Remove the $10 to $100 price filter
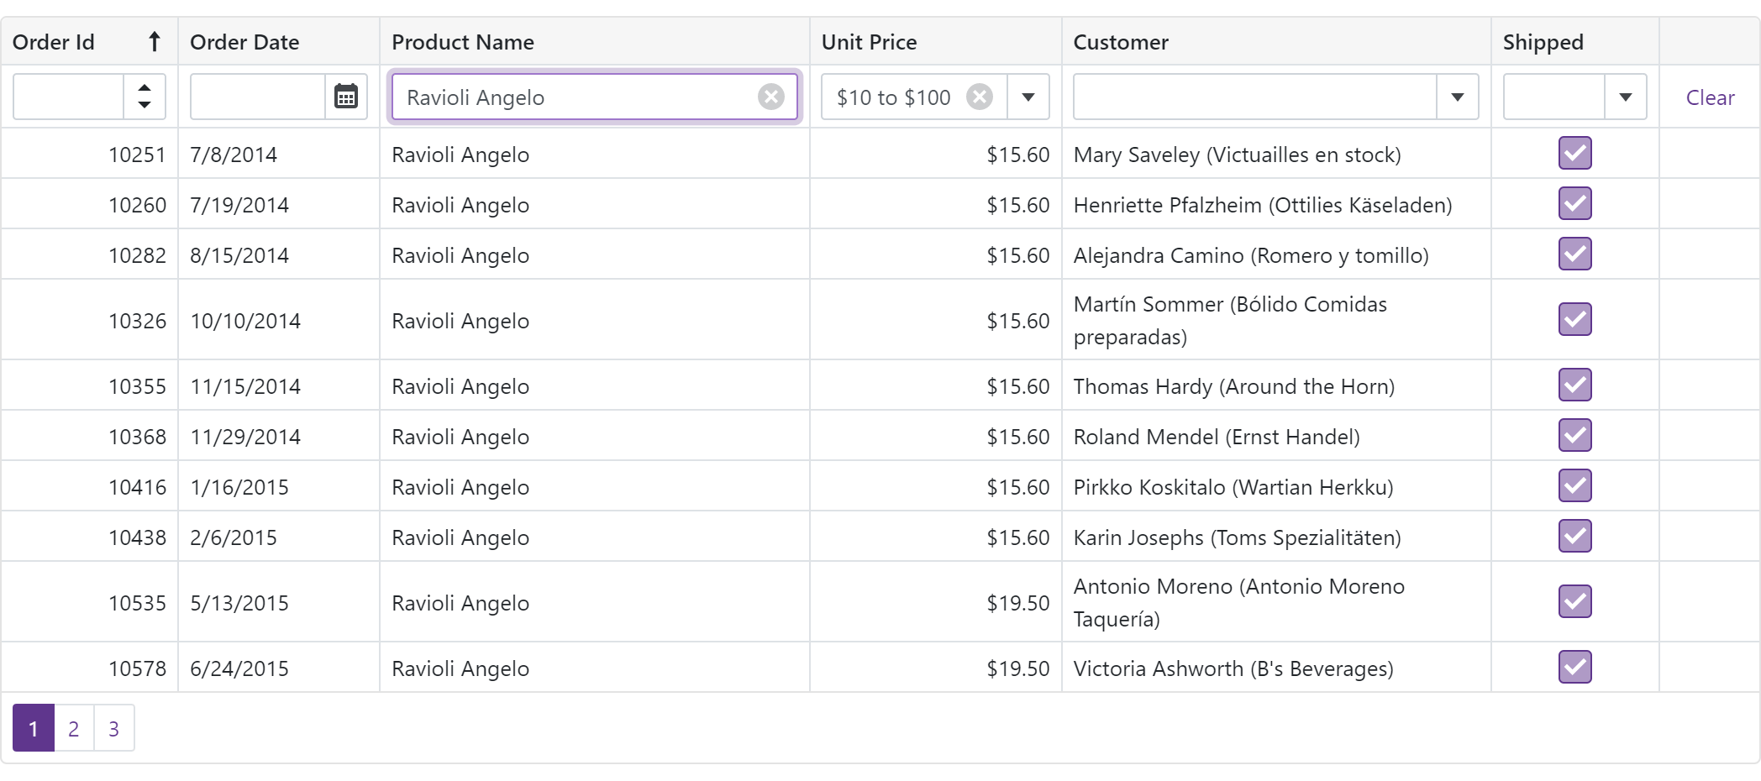 click(979, 97)
